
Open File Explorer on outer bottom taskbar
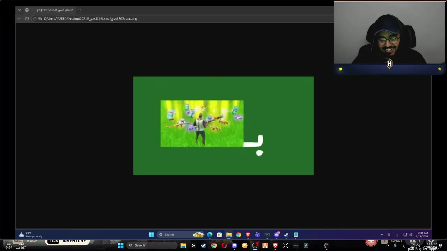tap(183, 245)
